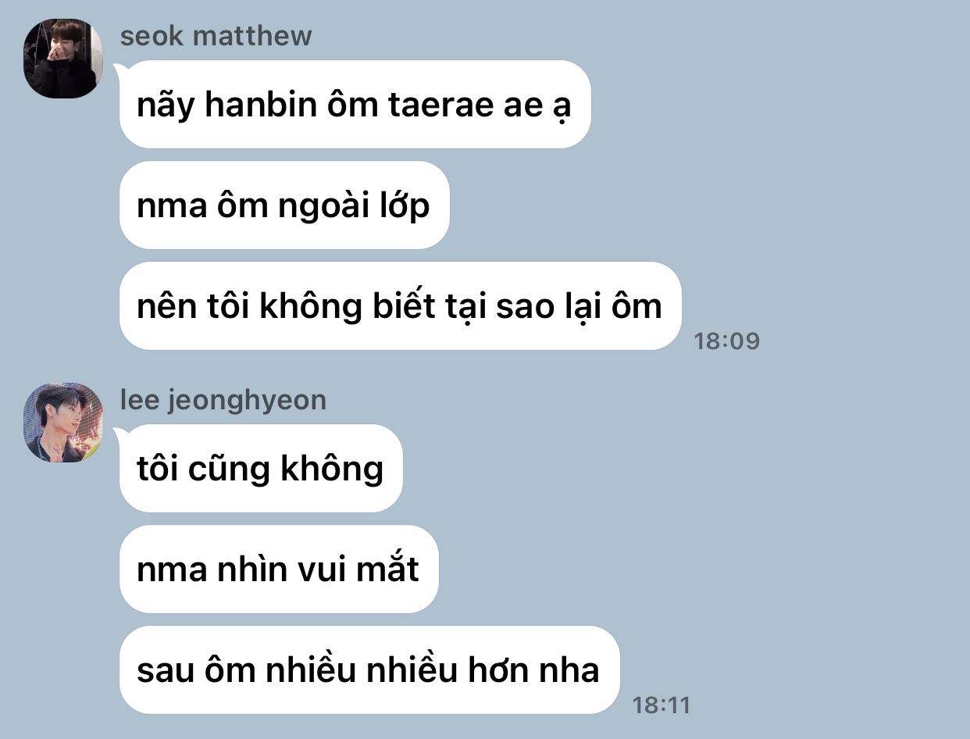Screen dimensions: 970x739
Task: Select the message 'nma nhìn vui mắt'
Action: (x=279, y=569)
